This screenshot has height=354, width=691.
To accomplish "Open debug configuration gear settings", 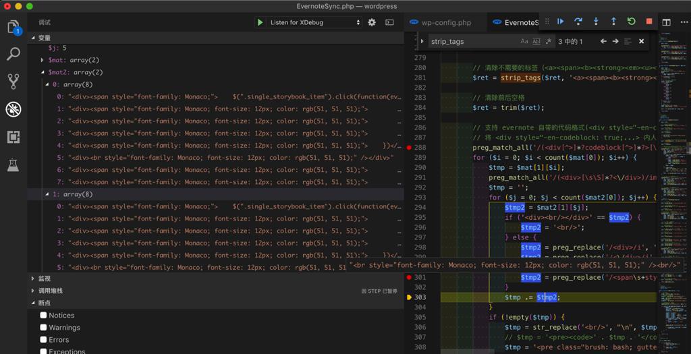I will [x=372, y=22].
